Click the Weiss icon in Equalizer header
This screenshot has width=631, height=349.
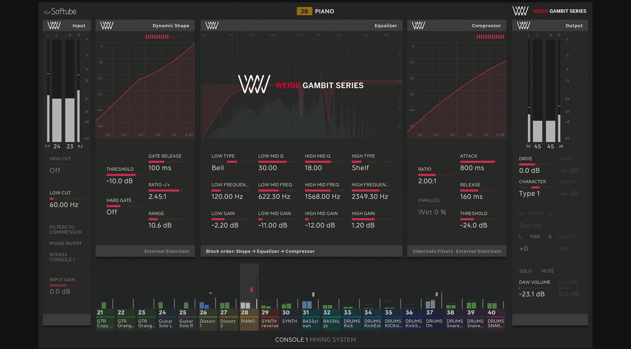pyautogui.click(x=212, y=26)
